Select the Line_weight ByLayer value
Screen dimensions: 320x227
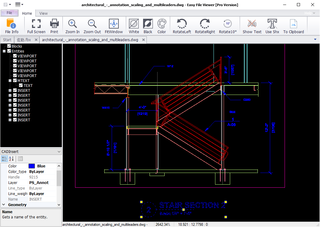[x=37, y=194]
